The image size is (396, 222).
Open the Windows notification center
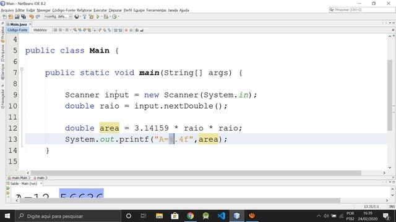[x=386, y=216]
